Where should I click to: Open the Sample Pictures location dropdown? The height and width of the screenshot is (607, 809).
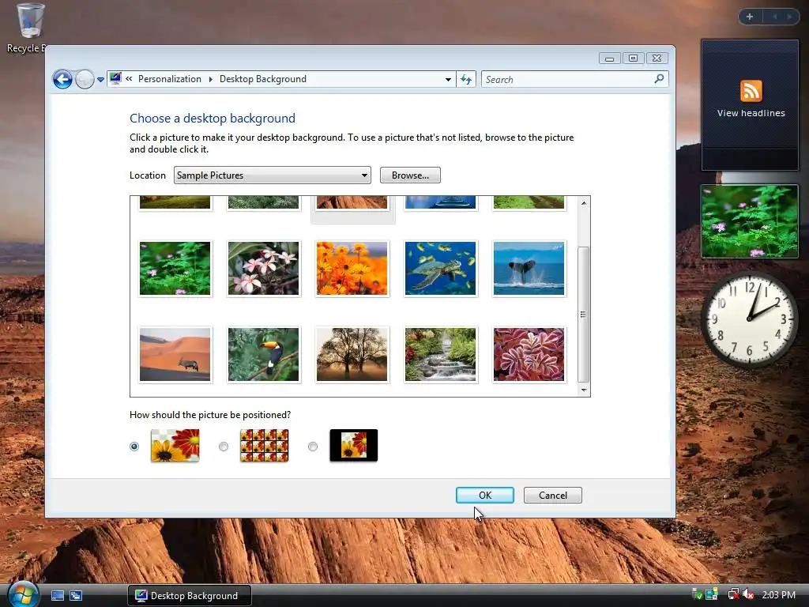tap(273, 175)
